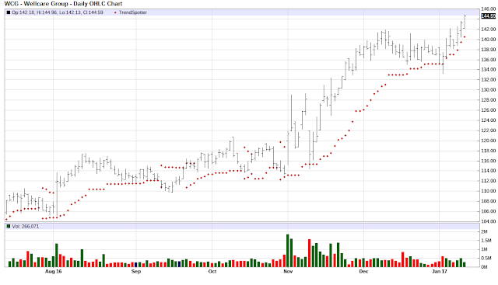Click the 138.00 price axis label
The height and width of the screenshot is (285, 498).
click(x=488, y=50)
